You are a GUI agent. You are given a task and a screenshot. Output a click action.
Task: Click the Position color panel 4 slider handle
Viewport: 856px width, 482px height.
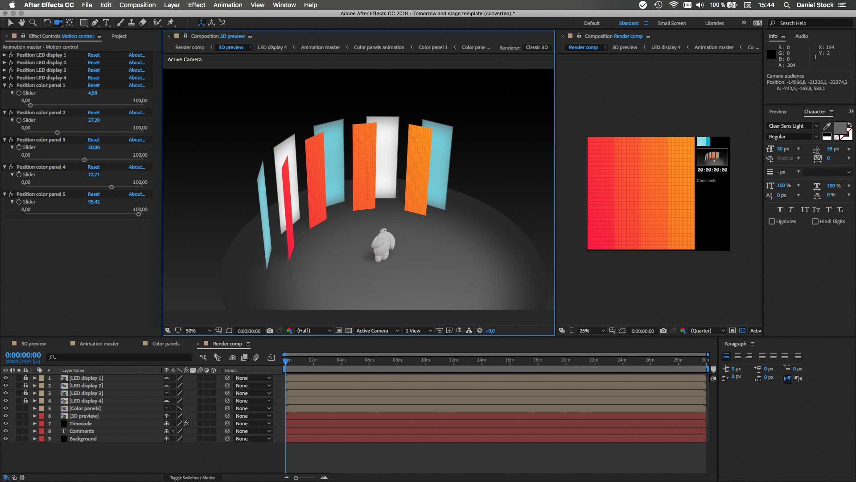tap(111, 187)
